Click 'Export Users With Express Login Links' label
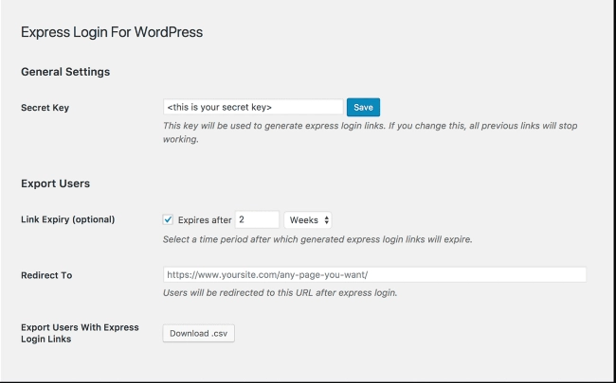This screenshot has height=383, width=616. click(80, 333)
